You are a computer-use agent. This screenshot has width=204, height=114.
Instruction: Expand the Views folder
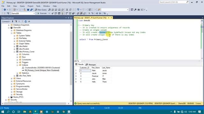point(11,79)
